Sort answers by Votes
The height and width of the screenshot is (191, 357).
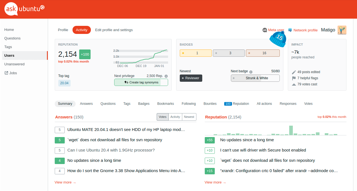point(163,117)
